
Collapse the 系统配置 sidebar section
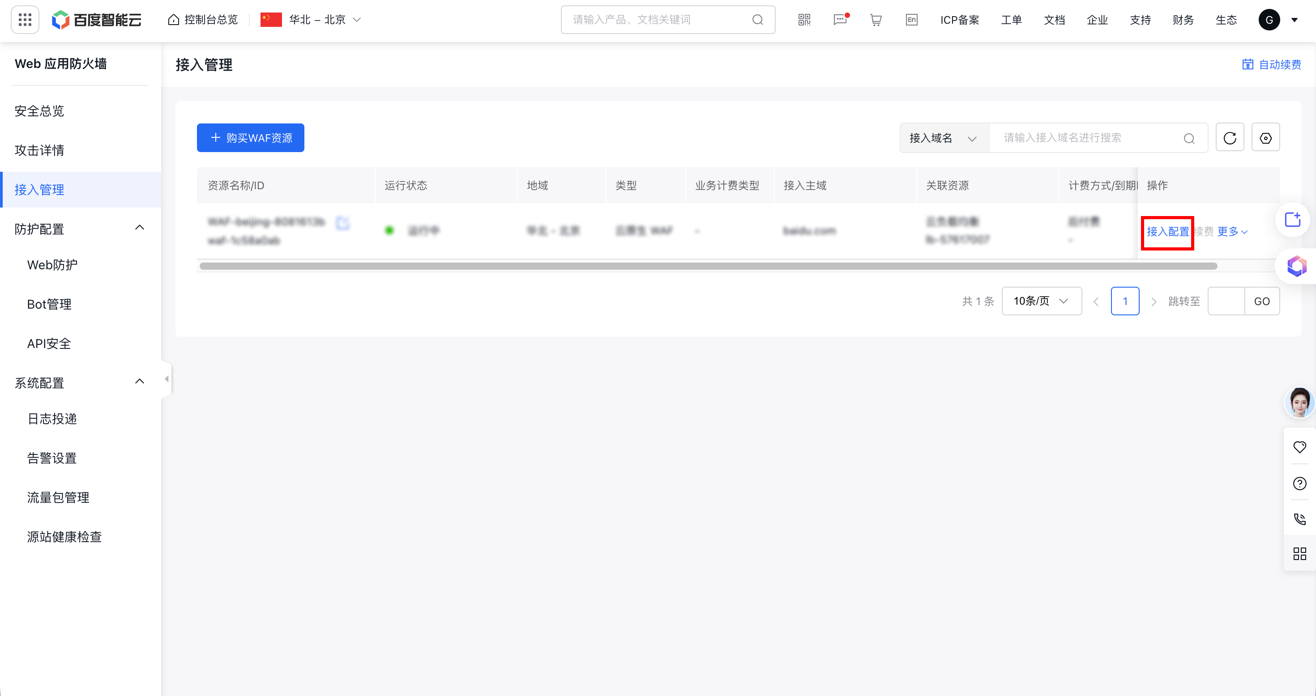point(140,382)
